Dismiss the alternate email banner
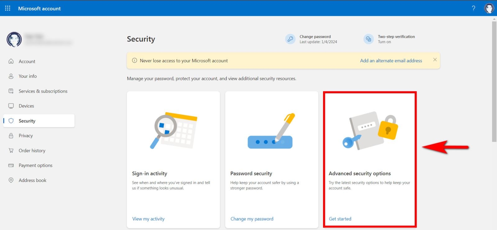497x230 pixels. 435,60
